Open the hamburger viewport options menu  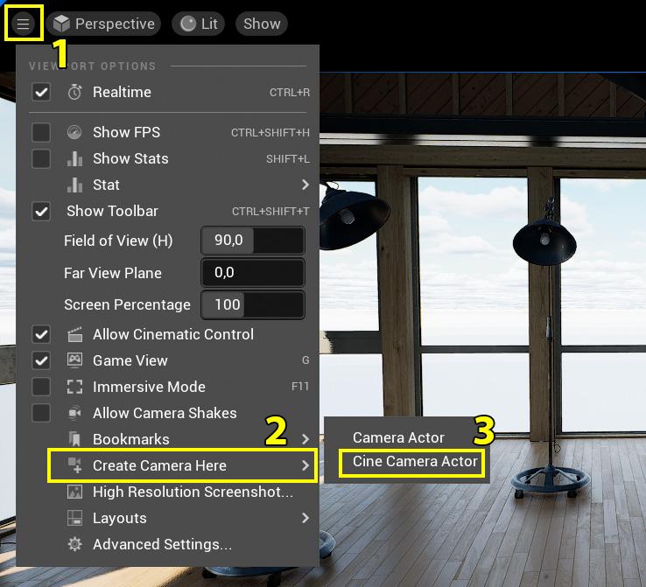pyautogui.click(x=23, y=24)
